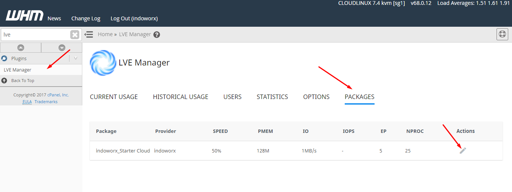
Task: Click the Plugins section icon
Action: (5, 58)
